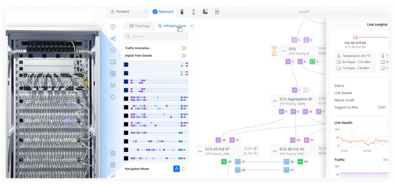This screenshot has height=184, width=394.
Task: Open the Talk phone app icon
Action: coord(205,11)
